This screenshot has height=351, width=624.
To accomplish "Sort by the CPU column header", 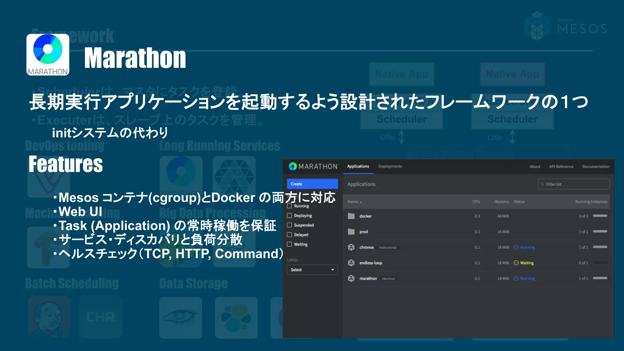I will (x=476, y=202).
